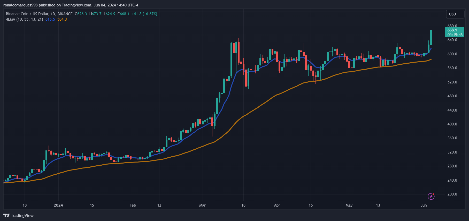Click the 2024 label on the time axis
Viewport: 469px width, 221px height.
coord(58,205)
